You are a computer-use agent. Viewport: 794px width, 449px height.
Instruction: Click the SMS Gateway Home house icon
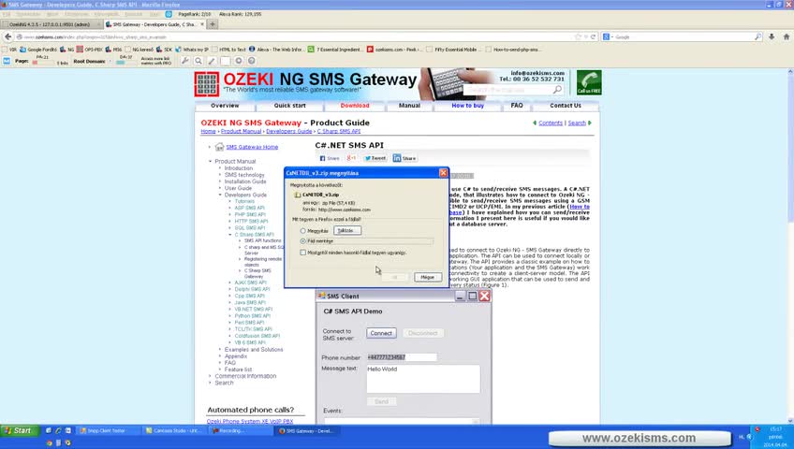point(219,147)
